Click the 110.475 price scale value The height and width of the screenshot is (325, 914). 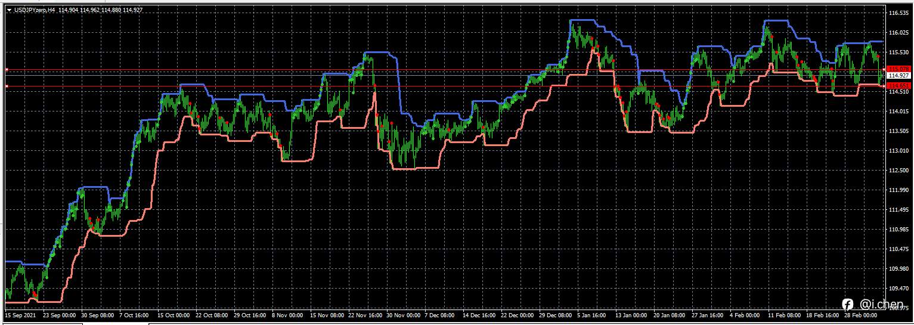(898, 249)
